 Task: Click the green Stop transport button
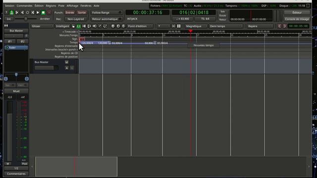(43, 12)
